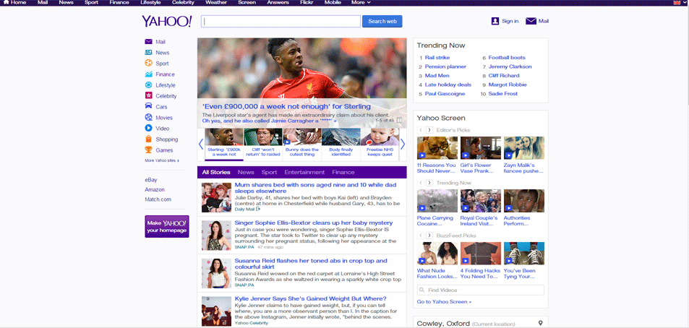Viewport: 689px width, 328px height.
Task: Open the Celebrity star icon in sidebar
Action: tap(148, 95)
